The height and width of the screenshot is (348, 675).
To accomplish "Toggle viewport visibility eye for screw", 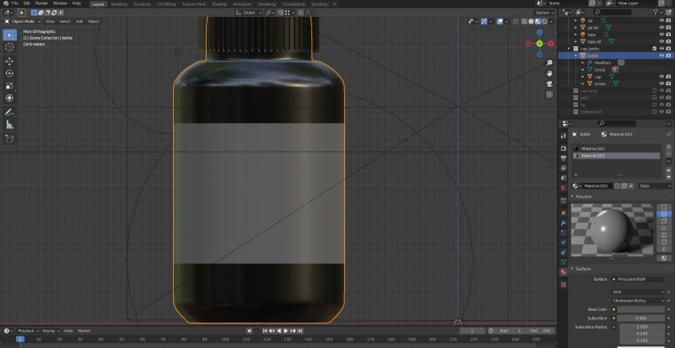I will coord(661,83).
